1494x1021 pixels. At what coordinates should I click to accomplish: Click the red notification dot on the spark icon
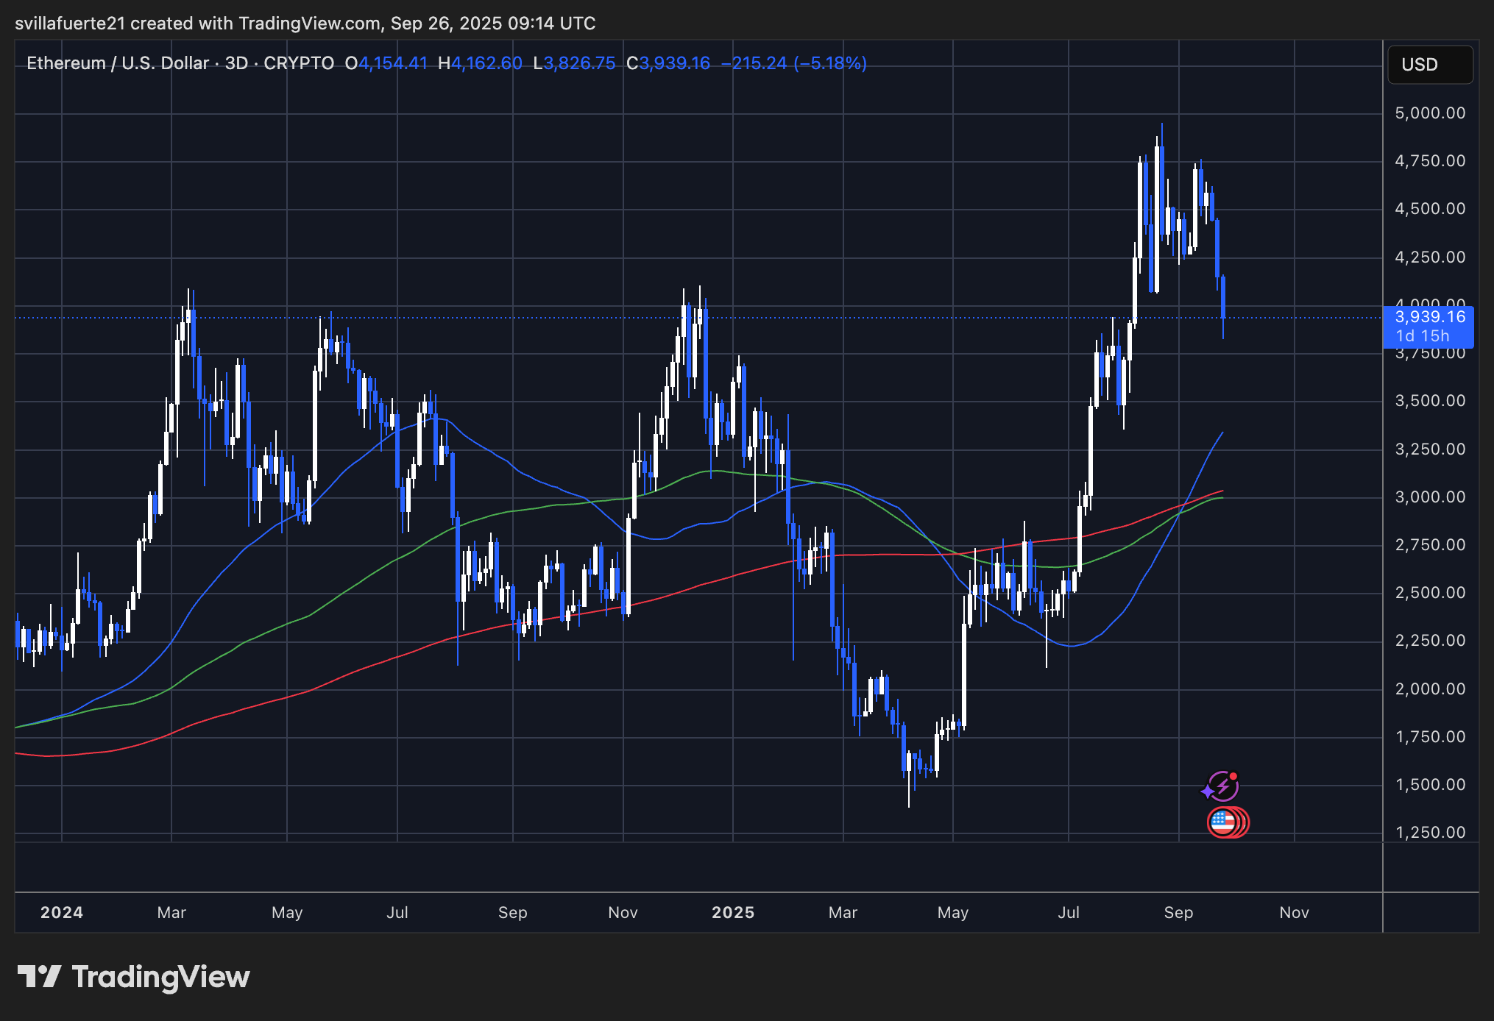coord(1233,777)
